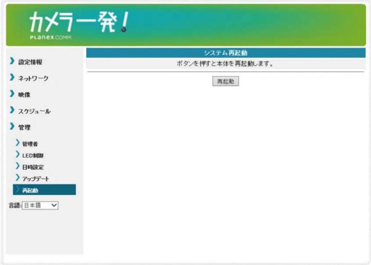Click the 再起動 reboot button
The image size is (371, 265).
[225, 81]
